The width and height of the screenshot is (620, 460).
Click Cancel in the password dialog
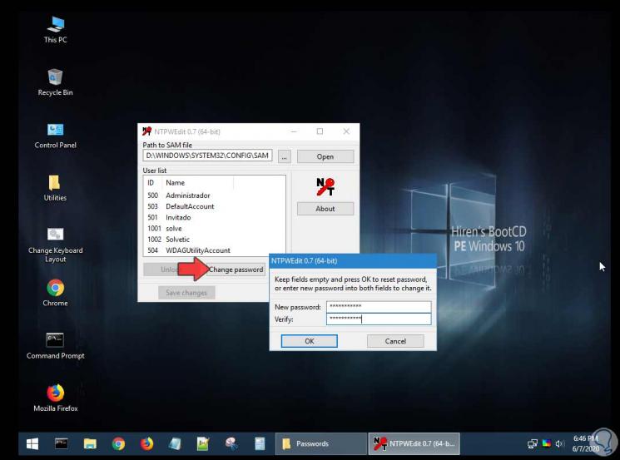click(x=395, y=341)
